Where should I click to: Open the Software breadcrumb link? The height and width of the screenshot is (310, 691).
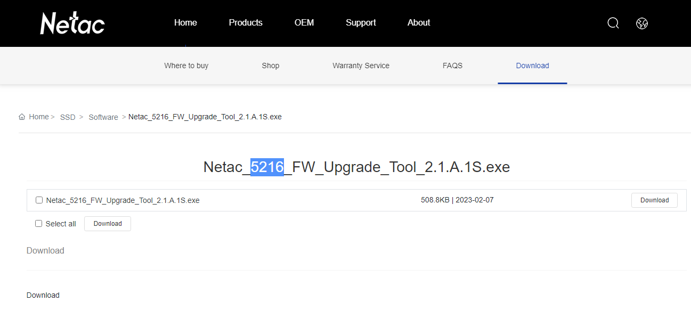tap(103, 117)
